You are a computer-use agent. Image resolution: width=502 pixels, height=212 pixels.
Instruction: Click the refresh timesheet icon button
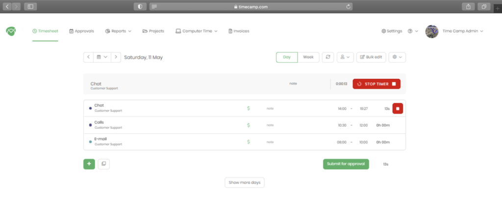tap(328, 57)
